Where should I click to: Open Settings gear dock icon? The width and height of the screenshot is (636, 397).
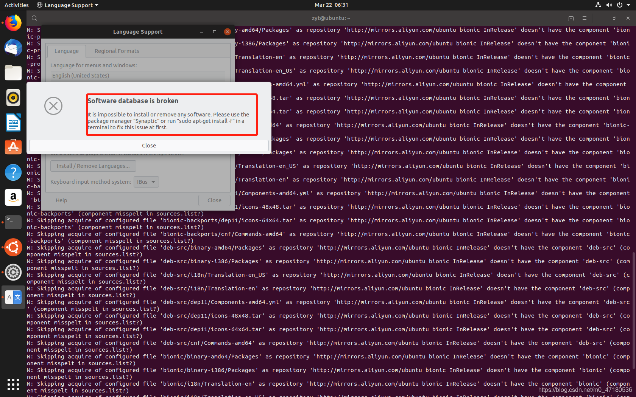pos(13,272)
